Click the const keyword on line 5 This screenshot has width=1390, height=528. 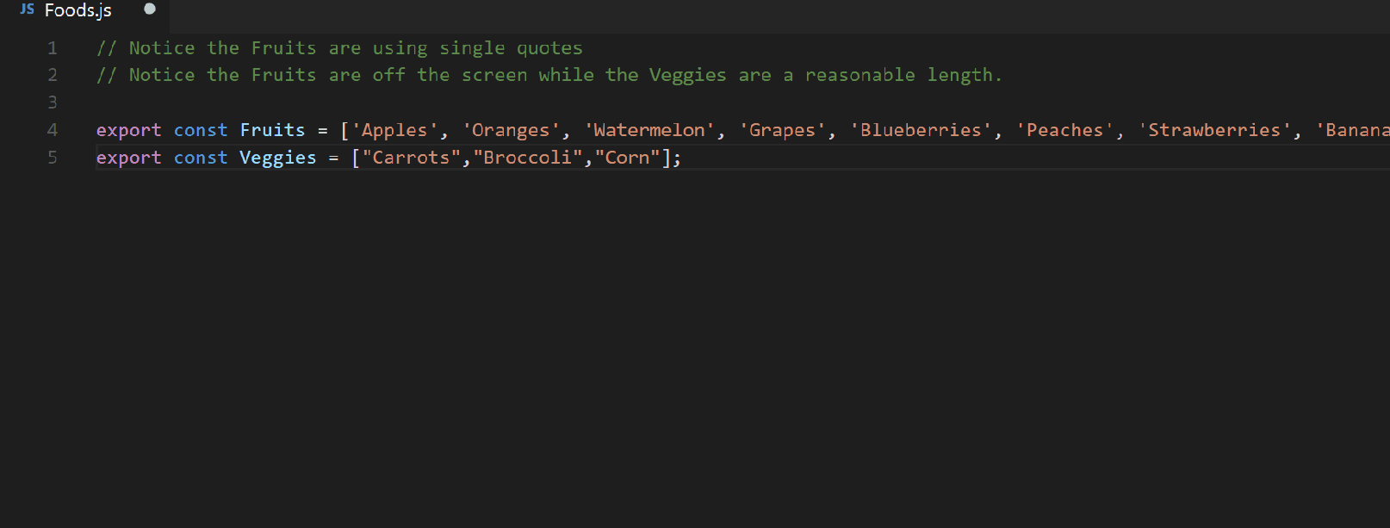click(x=201, y=158)
